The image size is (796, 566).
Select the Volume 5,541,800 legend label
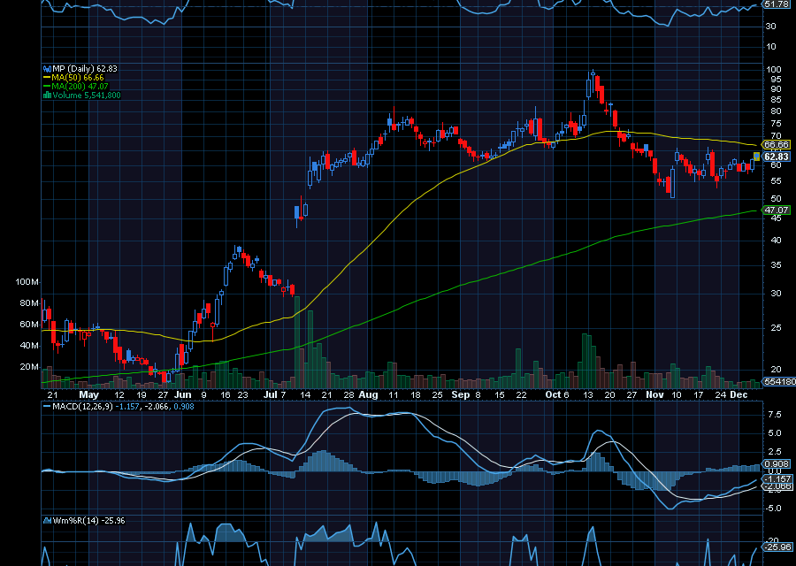pos(87,96)
